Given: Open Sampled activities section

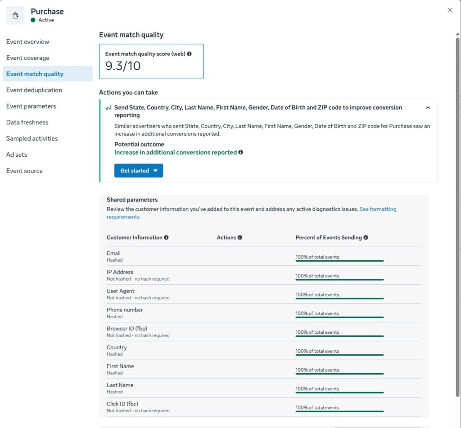Looking at the screenshot, I should tap(32, 139).
